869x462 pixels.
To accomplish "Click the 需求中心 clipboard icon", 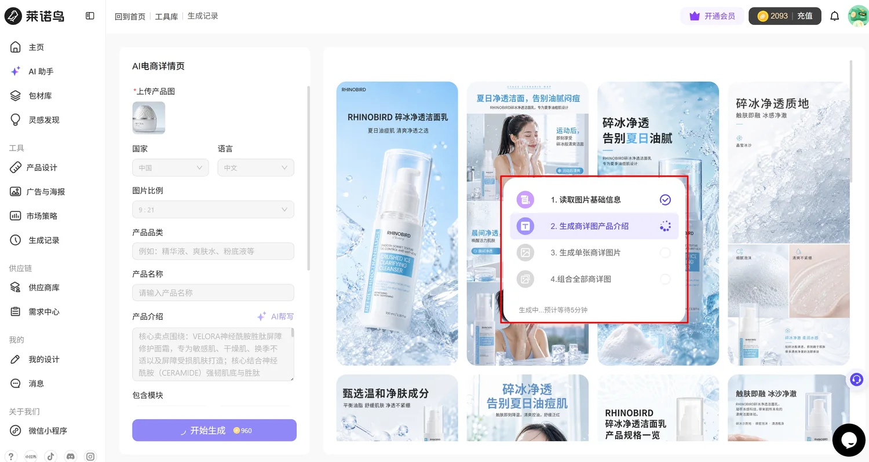I will [16, 311].
